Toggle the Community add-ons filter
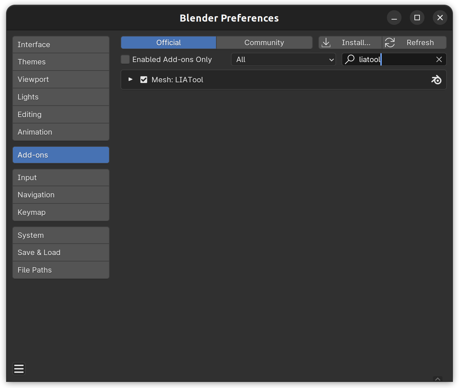 pyautogui.click(x=264, y=43)
